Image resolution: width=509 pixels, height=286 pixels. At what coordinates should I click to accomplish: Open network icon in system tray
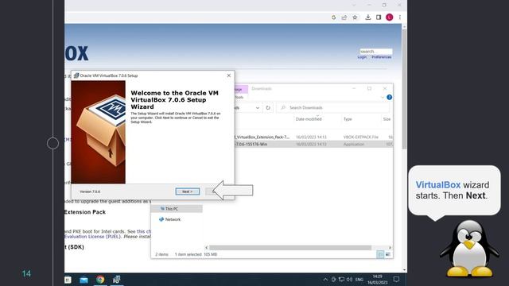pos(341,279)
